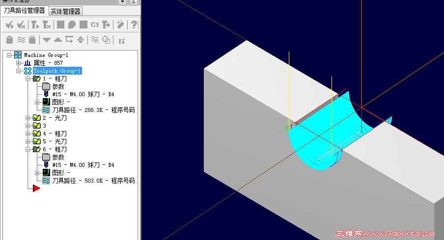Click 图形 geometry icon of operation 1

(x=46, y=102)
